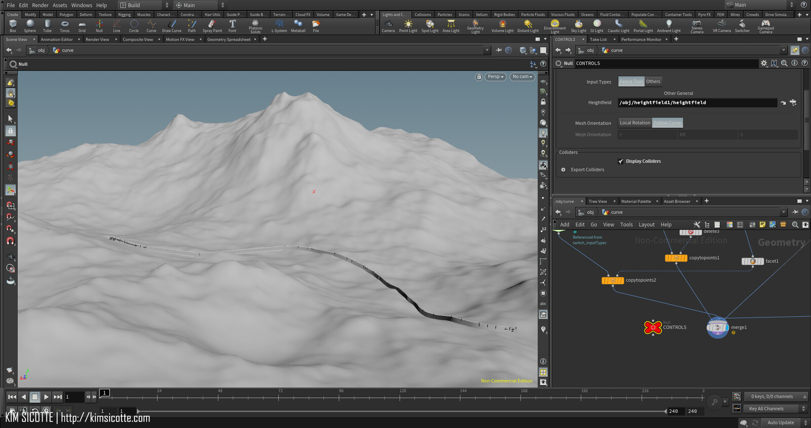Select the Spray Paint tool

point(212,26)
